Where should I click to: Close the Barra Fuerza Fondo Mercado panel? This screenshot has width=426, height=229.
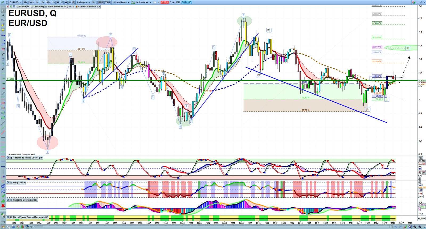8,217
